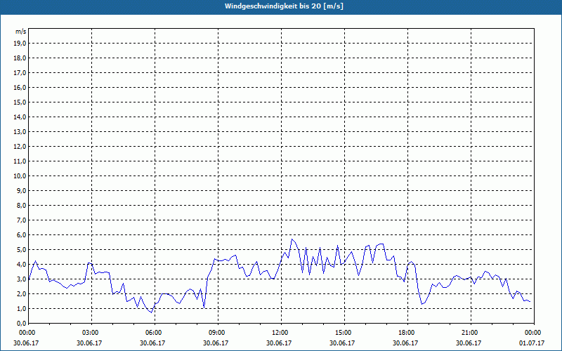The height and width of the screenshot is (351, 562).
Task: Select the 14,0 y-axis label
Action: (20, 117)
